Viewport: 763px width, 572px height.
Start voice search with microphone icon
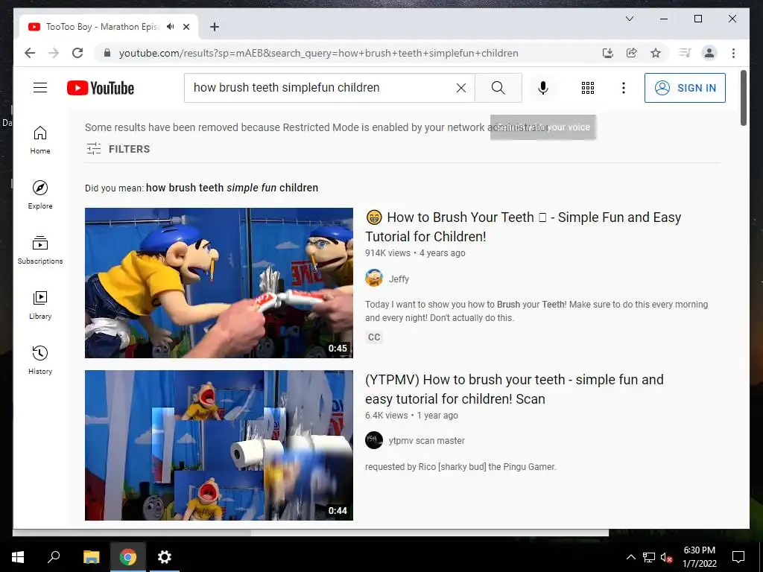543,88
